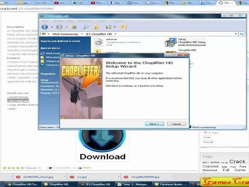249x187 pixels.
Task: Open downloaded file ico.jpg
Action: [82, 177]
